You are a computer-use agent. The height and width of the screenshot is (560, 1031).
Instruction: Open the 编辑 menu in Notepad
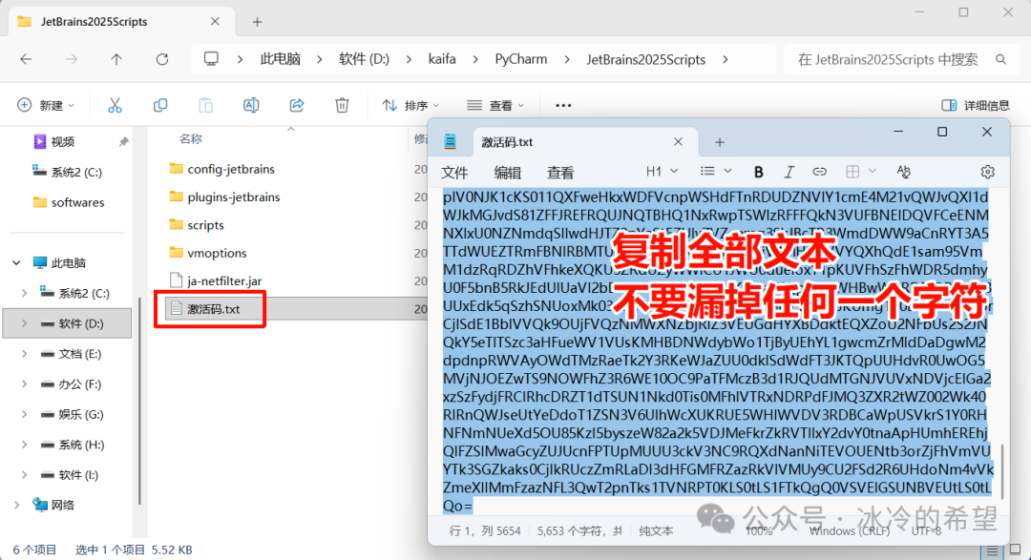pyautogui.click(x=507, y=173)
